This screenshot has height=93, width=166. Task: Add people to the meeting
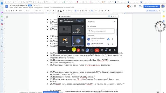click(x=92, y=26)
